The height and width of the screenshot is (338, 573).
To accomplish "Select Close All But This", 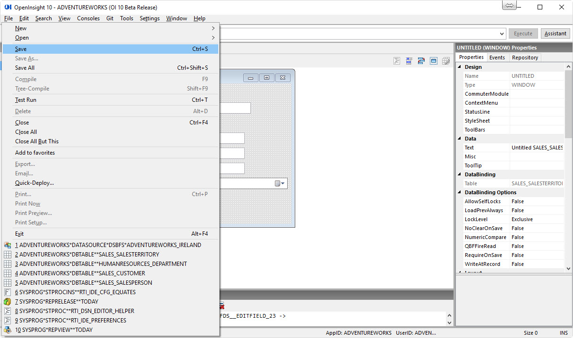I will [x=111, y=141].
